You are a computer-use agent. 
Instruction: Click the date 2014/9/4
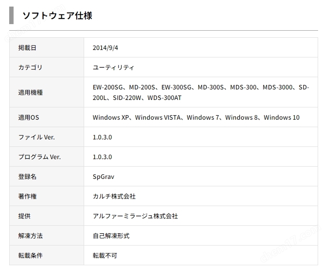click(105, 48)
